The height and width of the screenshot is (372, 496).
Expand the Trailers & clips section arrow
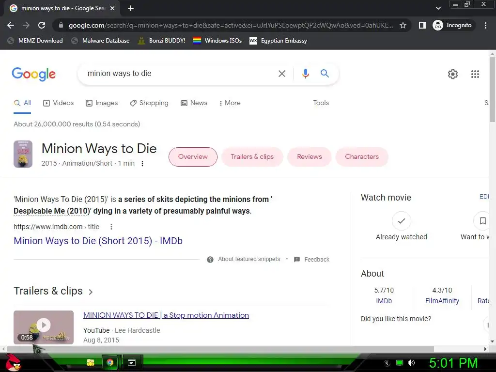point(91,292)
